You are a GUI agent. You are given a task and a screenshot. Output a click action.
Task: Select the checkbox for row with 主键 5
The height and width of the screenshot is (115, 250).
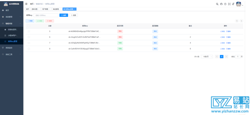pyautogui.click(x=29, y=31)
